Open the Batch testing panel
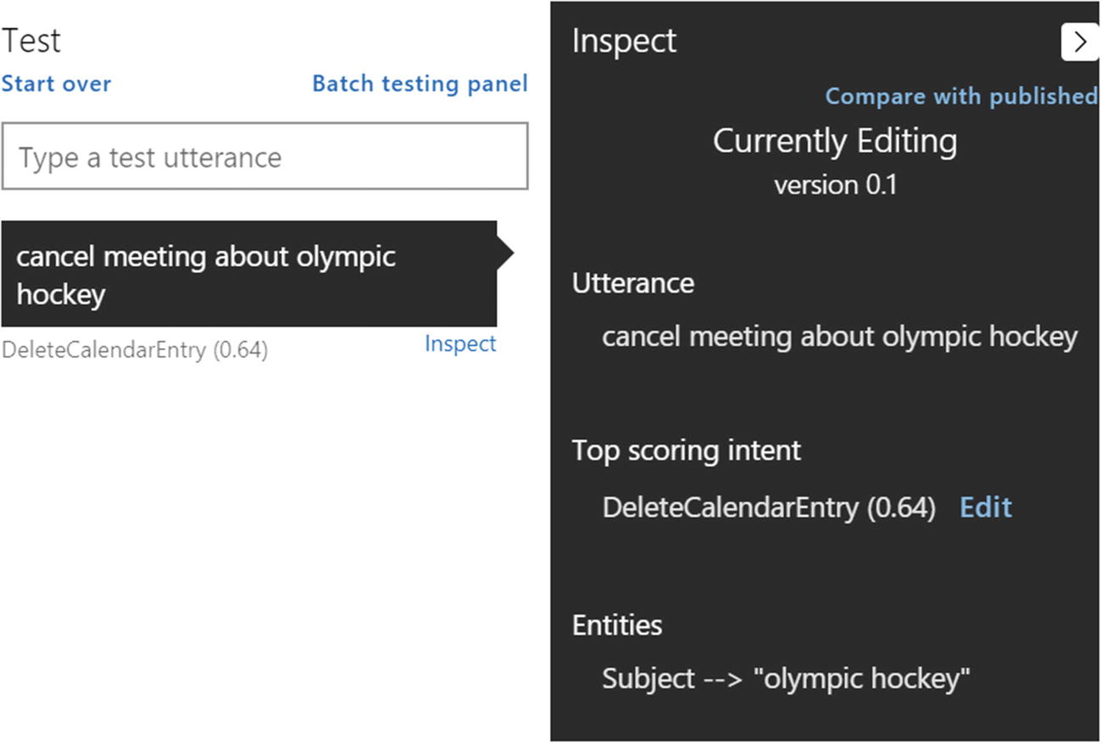The image size is (1102, 744). [x=420, y=84]
